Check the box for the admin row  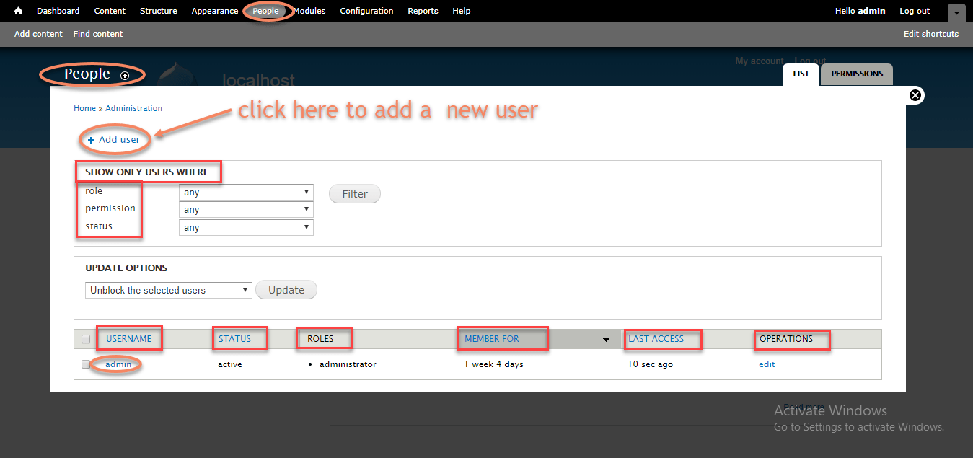[x=86, y=364]
